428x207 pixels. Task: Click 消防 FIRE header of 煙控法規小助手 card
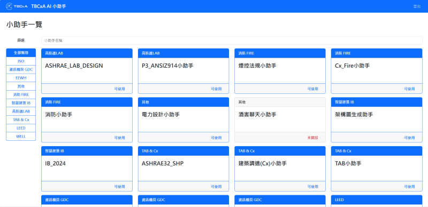[280, 53]
